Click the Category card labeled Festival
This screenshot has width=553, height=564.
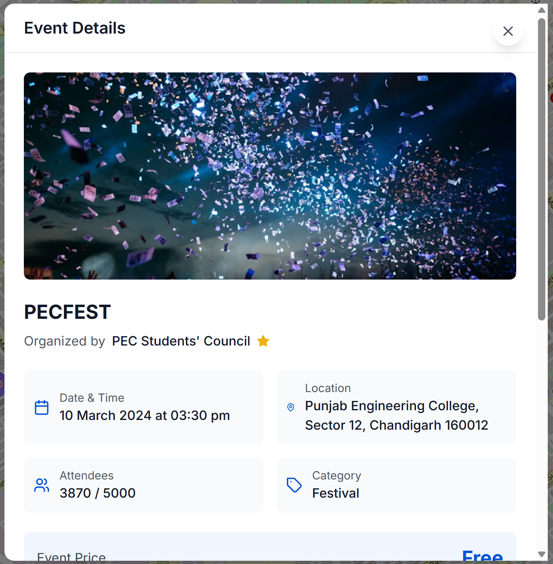pyautogui.click(x=396, y=485)
